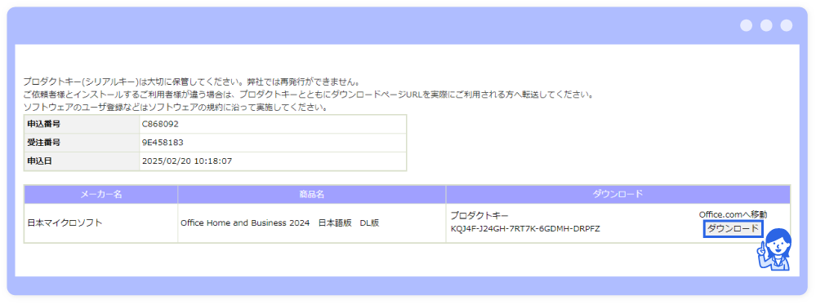Click the second line about forwarding the download page URL
Screen dimensions: 816x304
click(308, 95)
